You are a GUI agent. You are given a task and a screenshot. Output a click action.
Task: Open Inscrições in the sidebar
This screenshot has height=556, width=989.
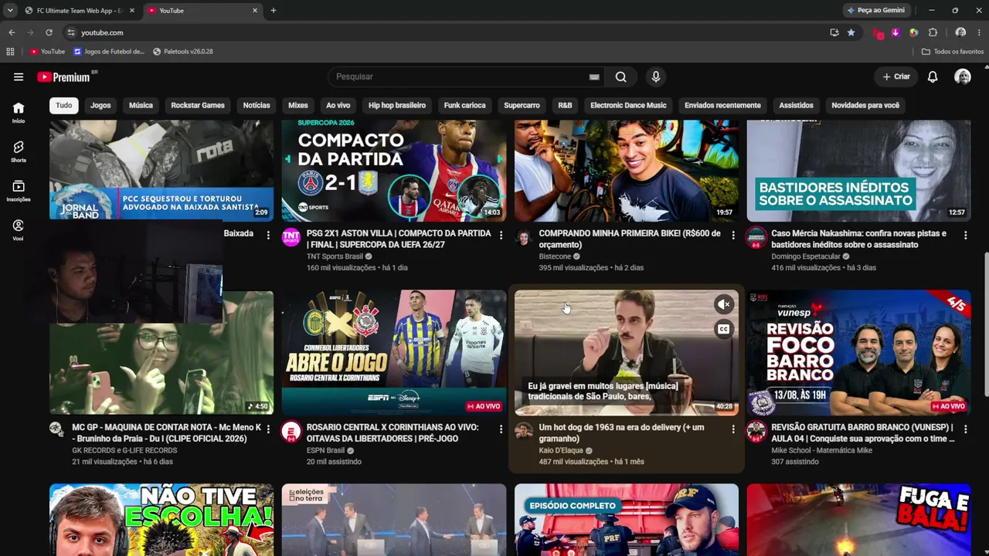click(19, 191)
